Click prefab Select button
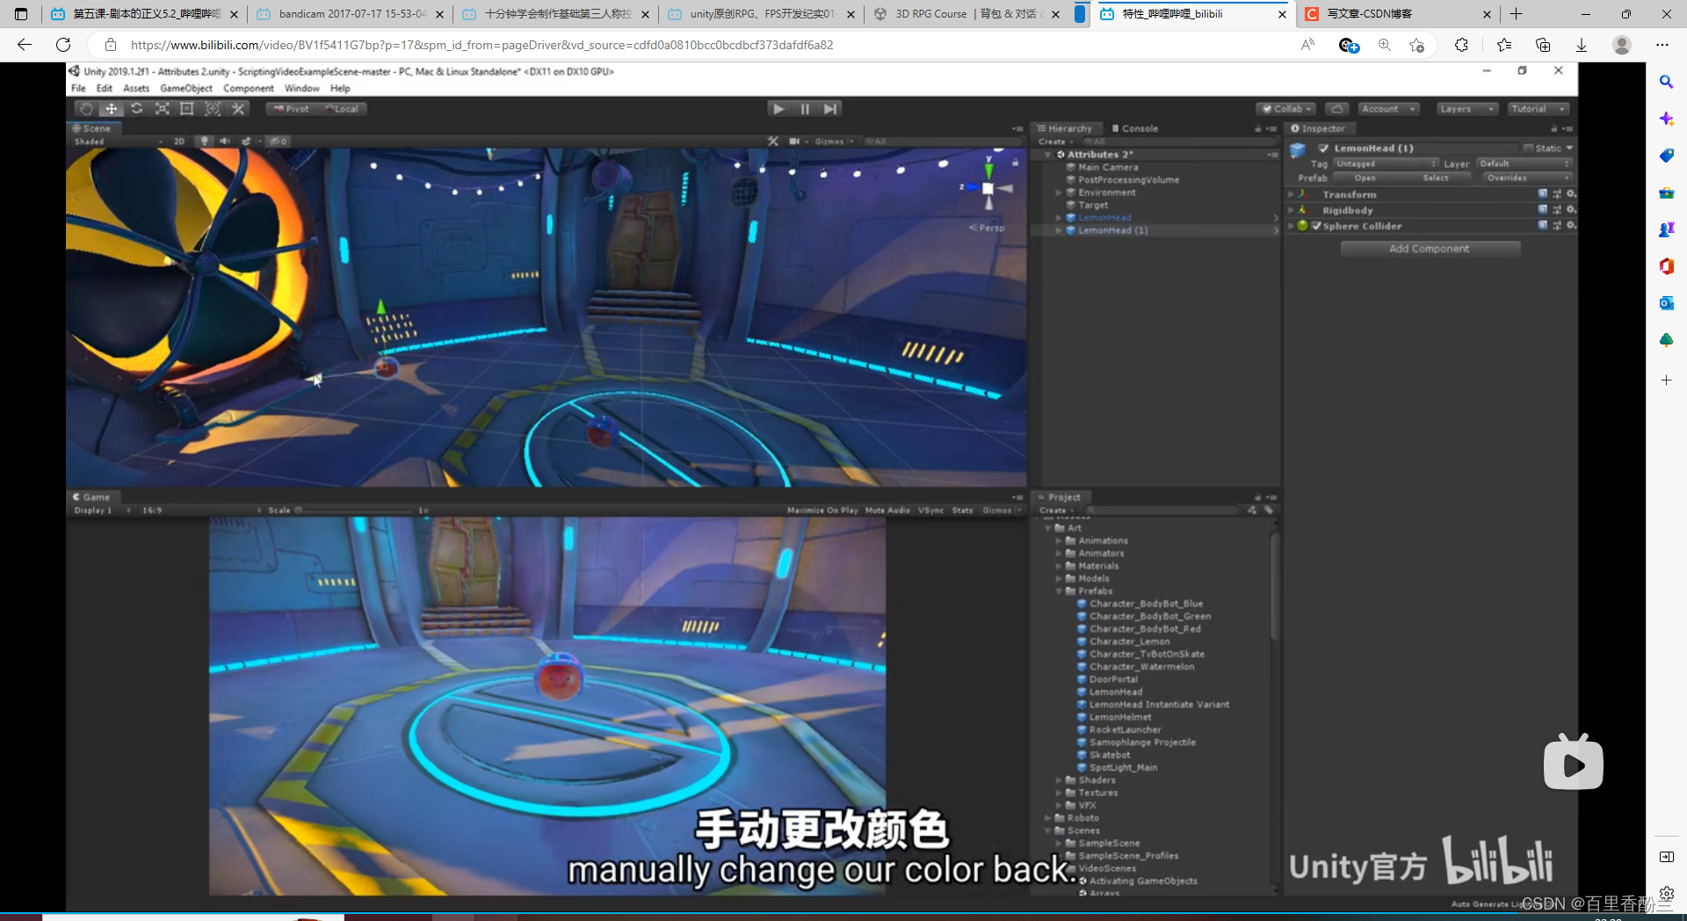The height and width of the screenshot is (921, 1687). (1436, 178)
